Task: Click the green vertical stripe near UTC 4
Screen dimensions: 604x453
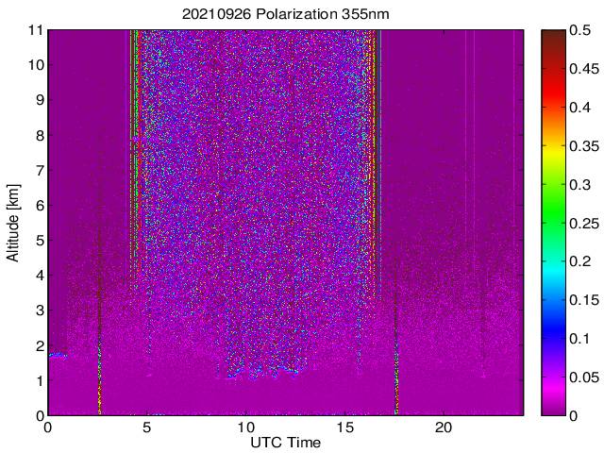Action: click(134, 142)
